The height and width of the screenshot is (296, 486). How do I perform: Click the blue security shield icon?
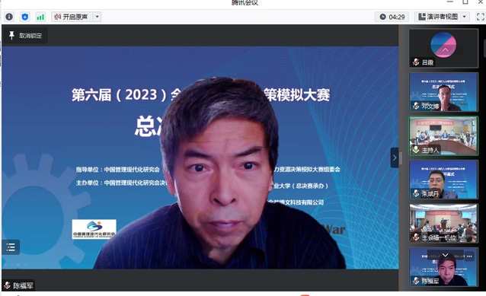click(x=25, y=17)
